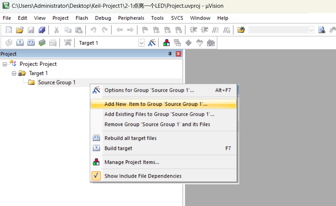Image resolution: width=336 pixels, height=206 pixels.
Task: Collapse the Project: Project tree node
Action: tap(5, 64)
